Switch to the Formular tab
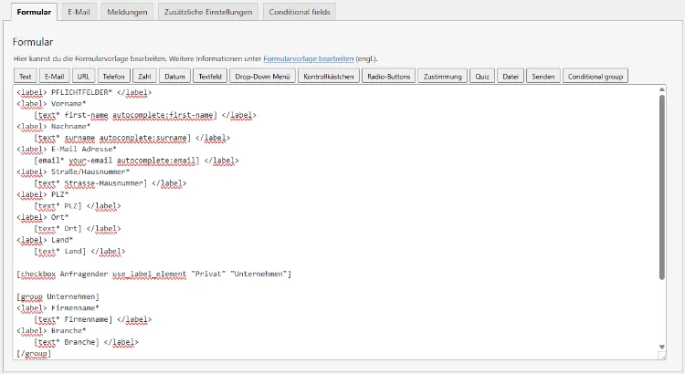Viewport: 685px width, 374px height. click(x=34, y=12)
